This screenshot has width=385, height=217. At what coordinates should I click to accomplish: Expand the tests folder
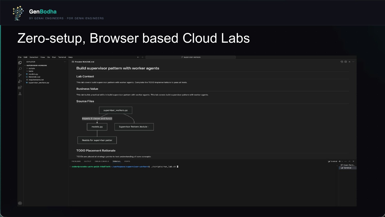click(x=31, y=71)
